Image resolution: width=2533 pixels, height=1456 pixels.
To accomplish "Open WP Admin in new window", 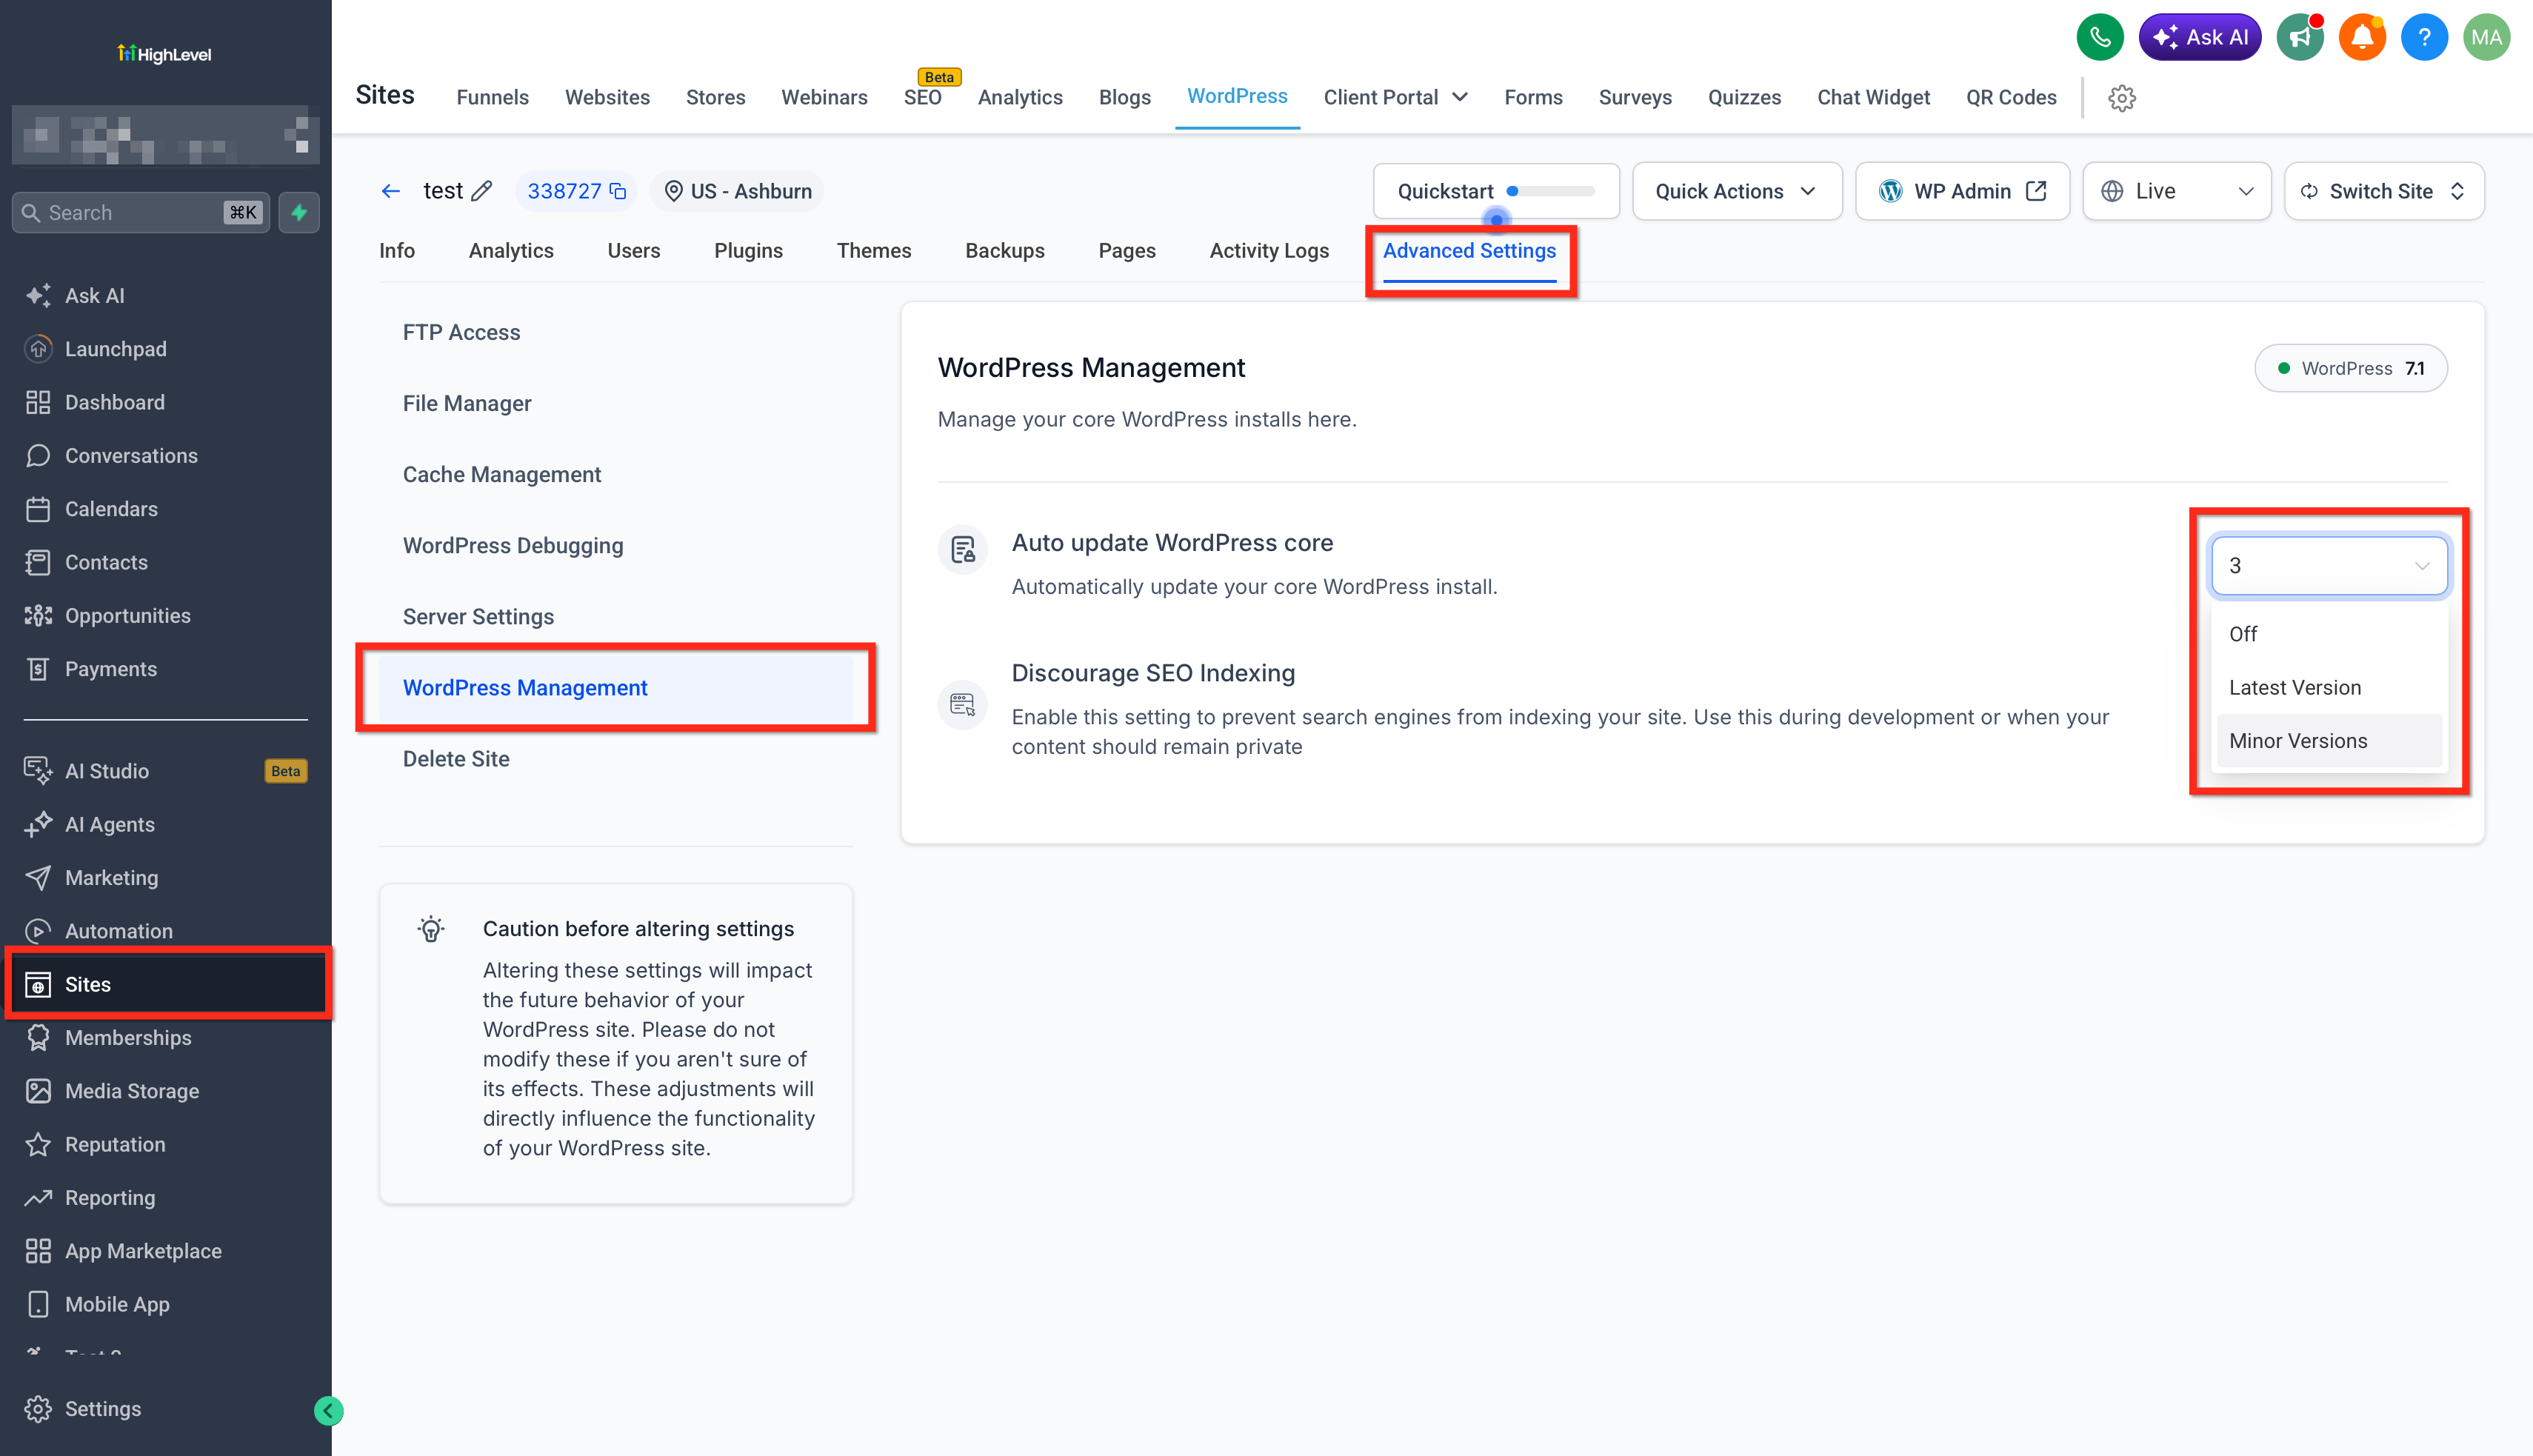I will coord(1962,191).
